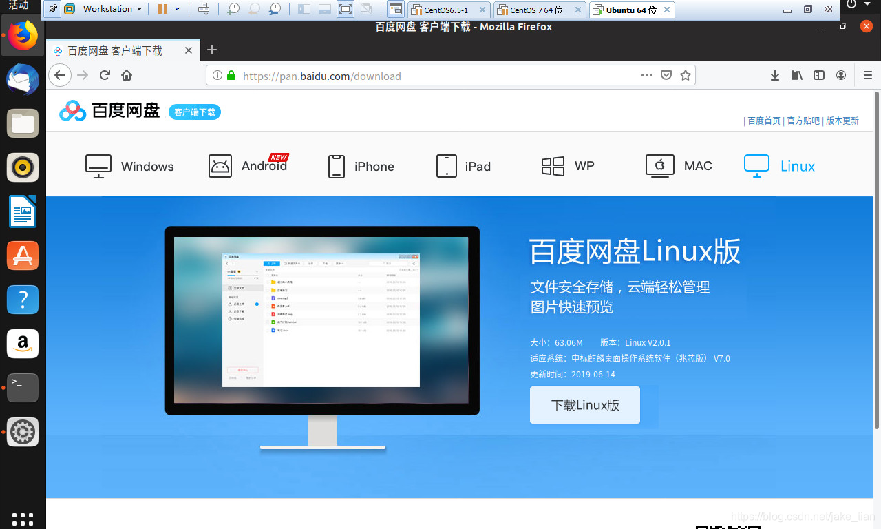Image resolution: width=881 pixels, height=529 pixels.
Task: Open the Files manager from the dock
Action: point(23,123)
